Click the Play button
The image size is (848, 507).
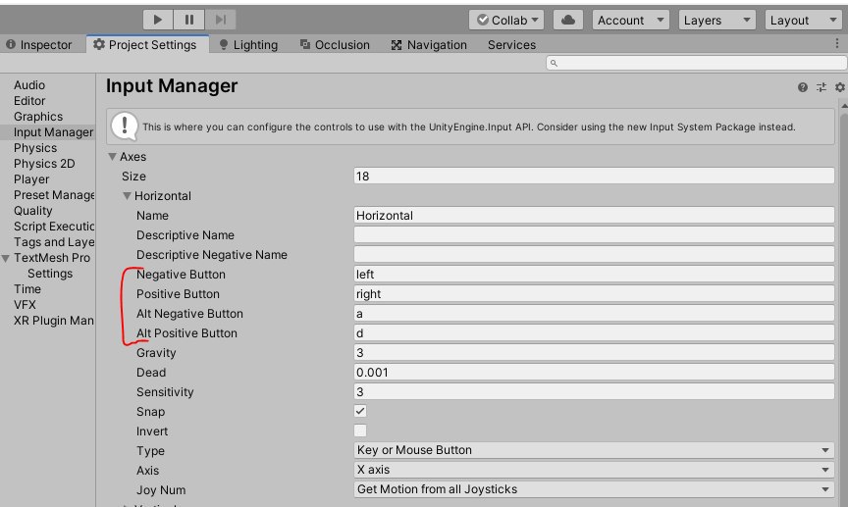point(158,20)
